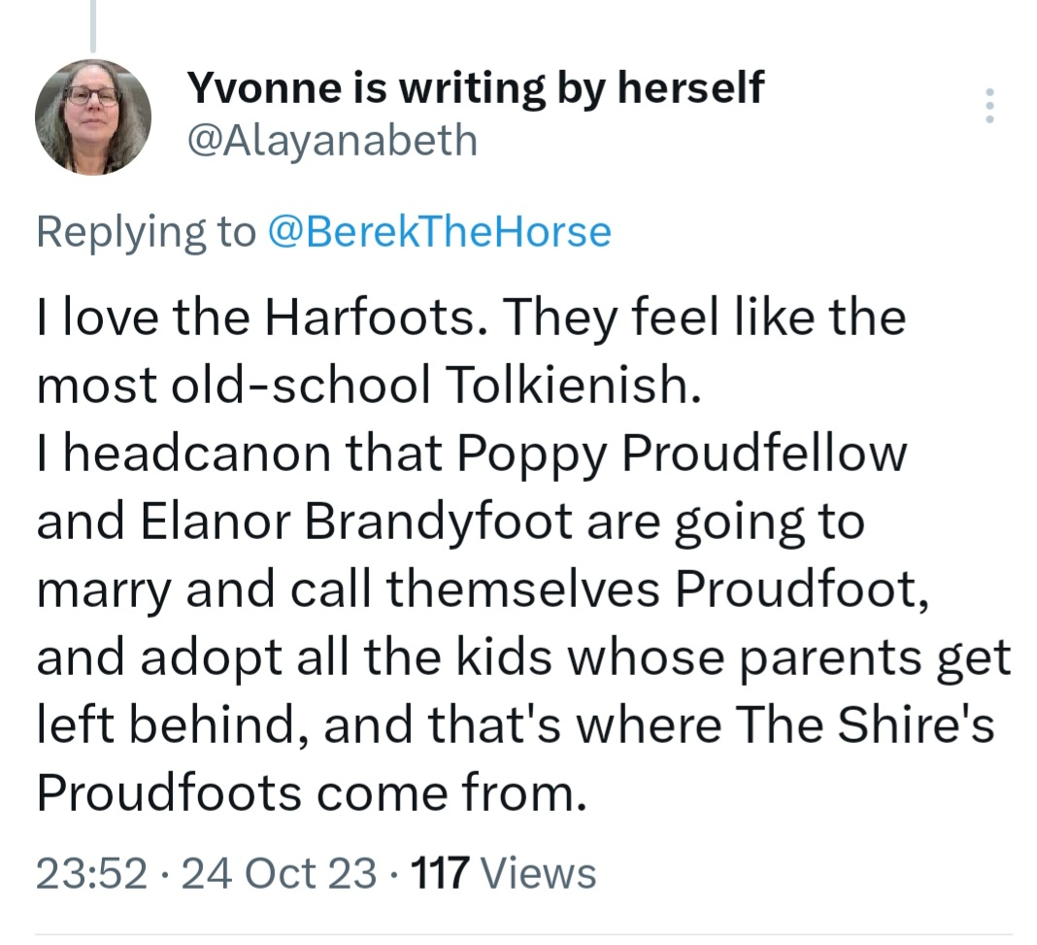Click the date "24 Oct 23"
The image size is (1037, 945).
coord(279,872)
